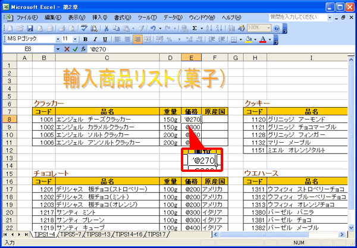Image resolution: width=357 pixels, height=248 pixels.
Task: Toggle Bold formatting
Action: pos(85,39)
